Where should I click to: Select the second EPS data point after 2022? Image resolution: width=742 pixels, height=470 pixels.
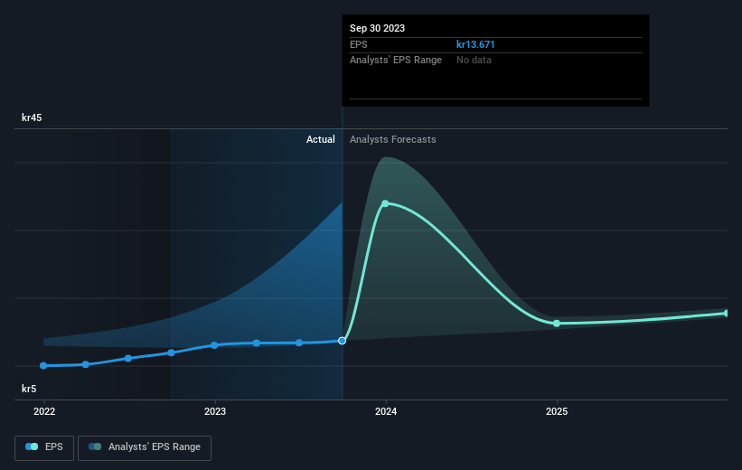click(x=86, y=364)
